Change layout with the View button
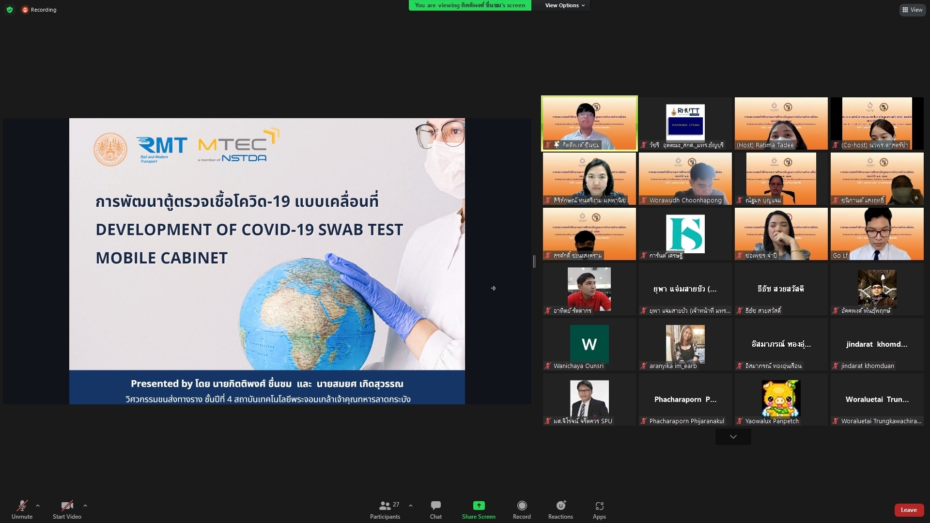This screenshot has height=523, width=930. coord(913,10)
